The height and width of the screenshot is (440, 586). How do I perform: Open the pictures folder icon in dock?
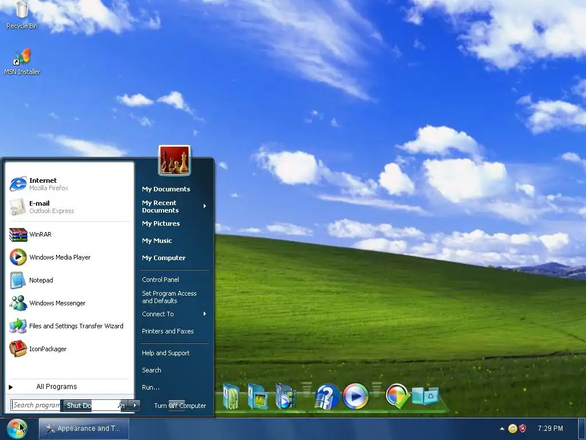click(258, 396)
